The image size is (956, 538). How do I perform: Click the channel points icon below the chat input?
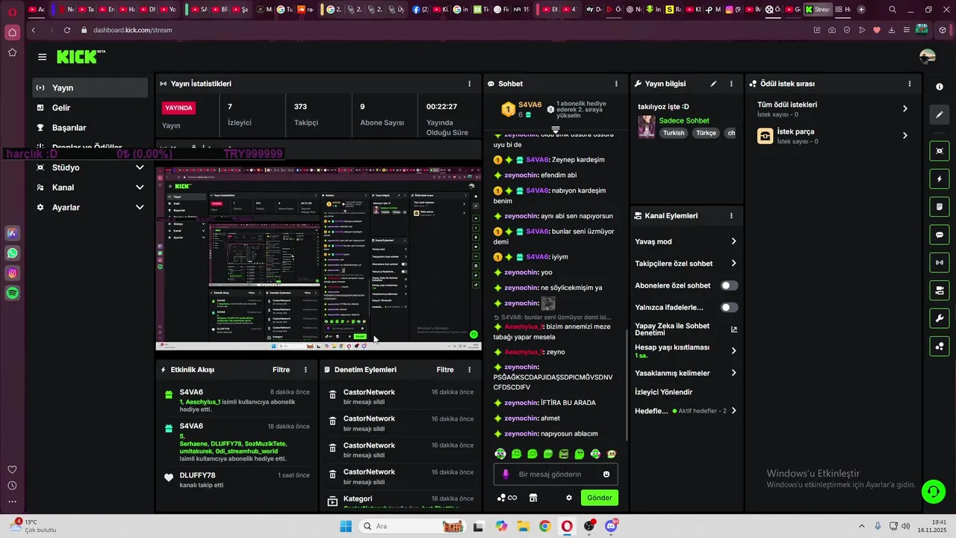point(507,498)
